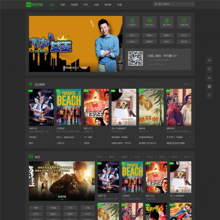220x220 pixels.
Task: Open the 不二神探 text link
Action: [88, 137]
